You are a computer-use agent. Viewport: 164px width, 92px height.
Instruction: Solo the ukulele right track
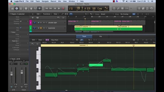coord(41,23)
